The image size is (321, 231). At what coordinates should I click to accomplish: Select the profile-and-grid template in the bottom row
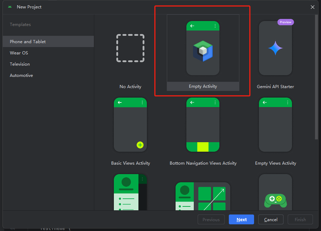tap(203, 196)
